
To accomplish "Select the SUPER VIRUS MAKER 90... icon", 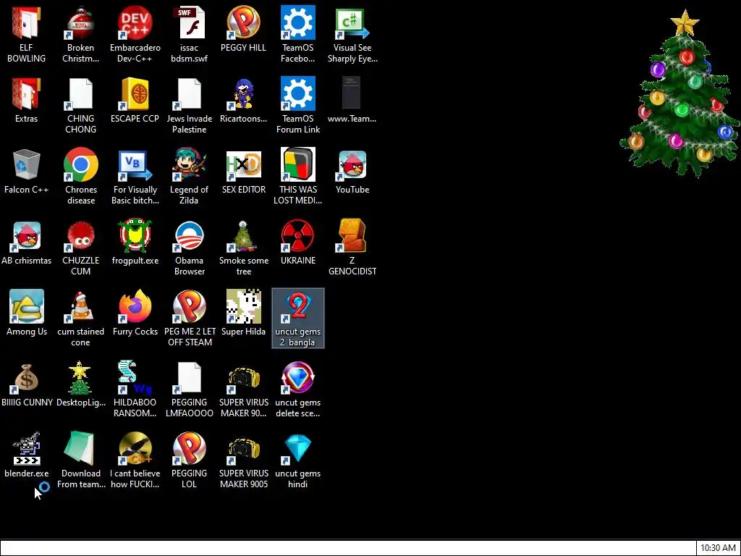I will coord(243,378).
